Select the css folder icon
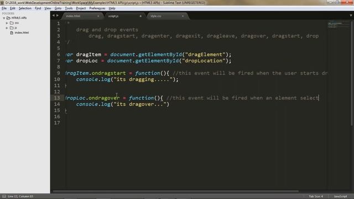Viewport: 354px width, 199px height. coord(12,23)
